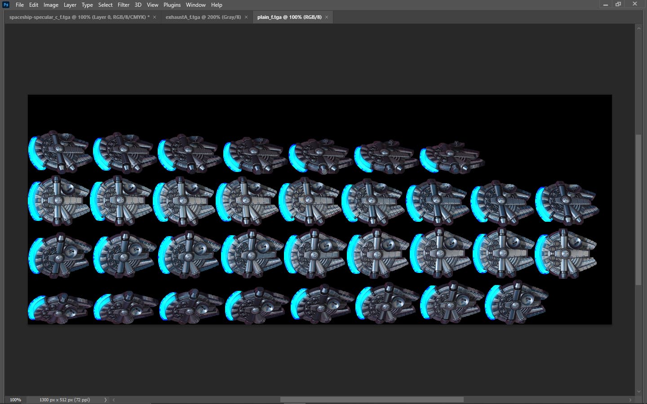Close the spaceship-specular_c_f.tga tab
The height and width of the screenshot is (404, 647).
pos(155,17)
